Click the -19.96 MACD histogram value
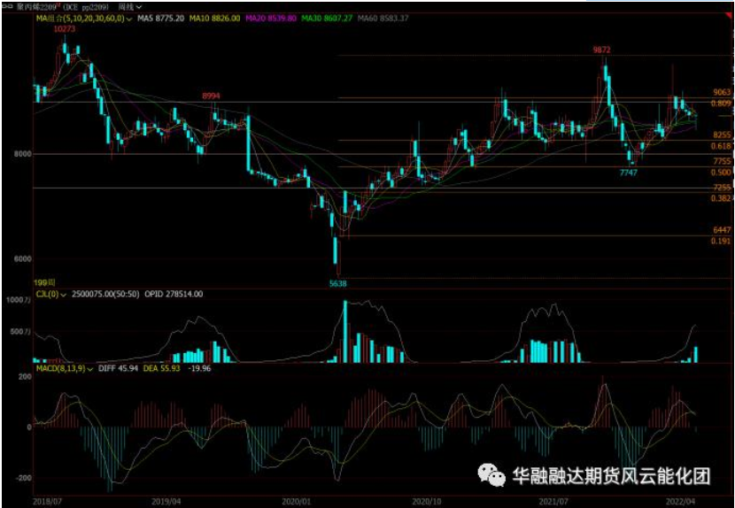The height and width of the screenshot is (508, 735). coord(199,369)
